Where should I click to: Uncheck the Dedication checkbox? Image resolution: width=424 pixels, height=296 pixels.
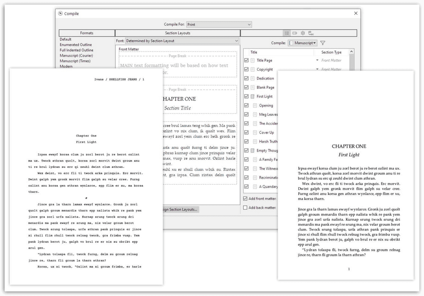(246, 78)
